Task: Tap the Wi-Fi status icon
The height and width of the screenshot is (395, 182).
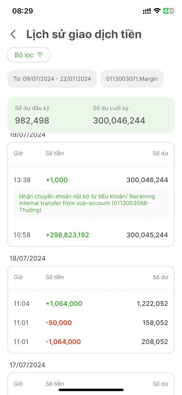Action: 157,11
